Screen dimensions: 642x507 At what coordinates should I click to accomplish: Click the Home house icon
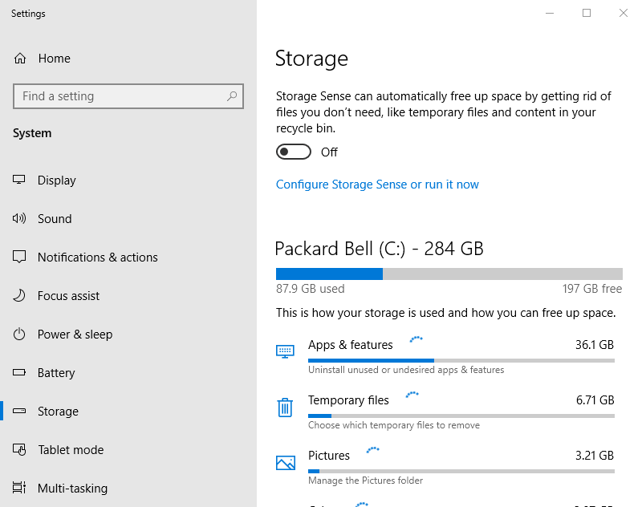pos(19,59)
